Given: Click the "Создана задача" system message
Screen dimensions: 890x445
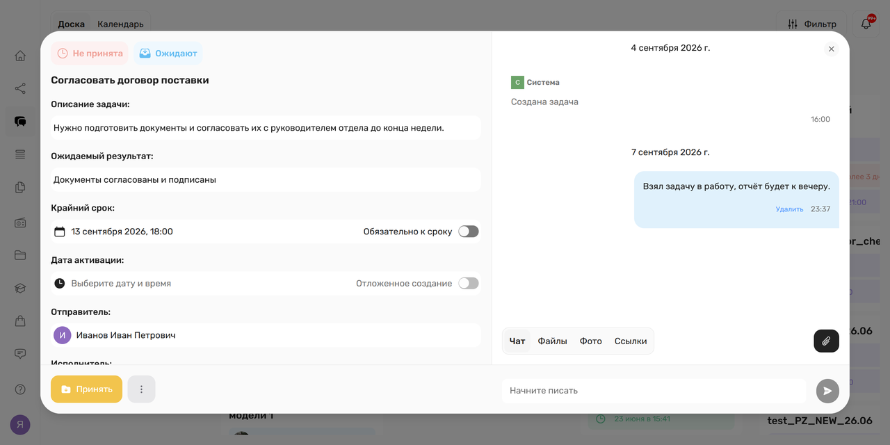Looking at the screenshot, I should tap(544, 102).
